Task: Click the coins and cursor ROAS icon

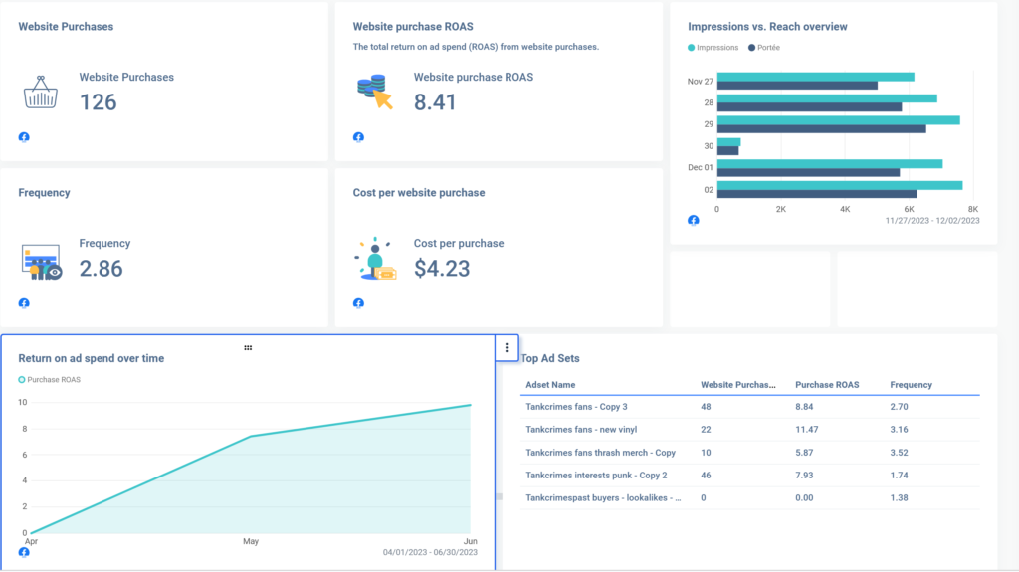Action: [x=375, y=93]
